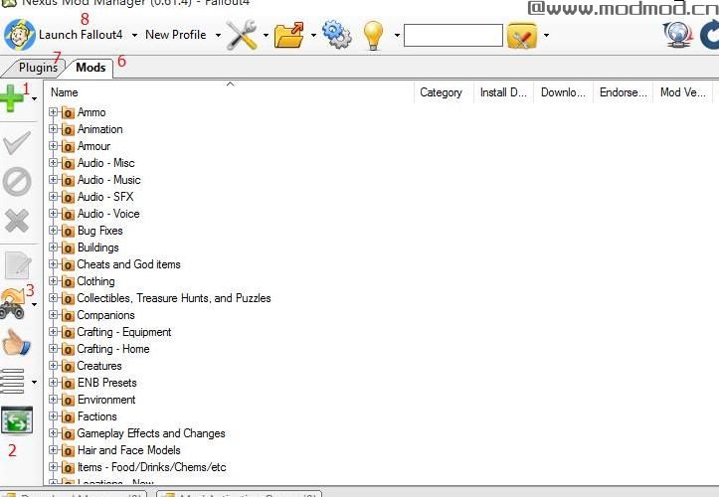The width and height of the screenshot is (719, 497).
Task: Click the green plus add mod icon
Action: pyautogui.click(x=13, y=98)
